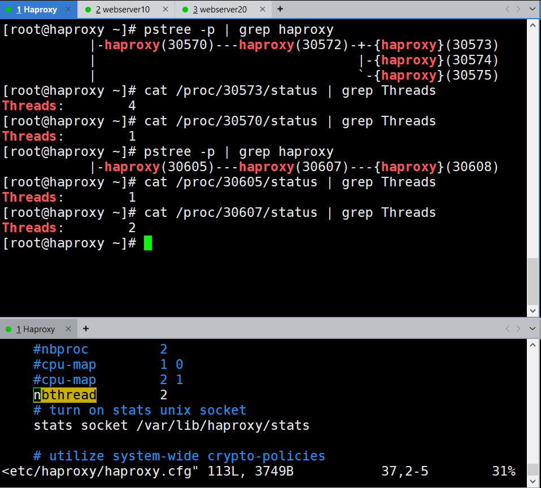Click bottom pane right tab-scroll arrow

click(x=518, y=329)
